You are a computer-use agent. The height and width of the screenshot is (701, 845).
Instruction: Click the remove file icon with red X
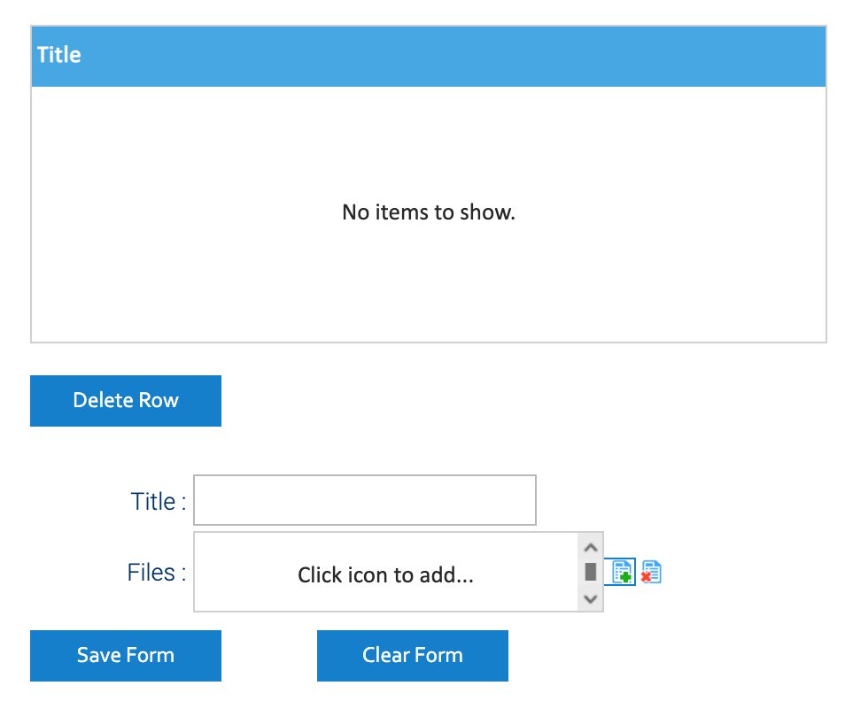pyautogui.click(x=651, y=572)
